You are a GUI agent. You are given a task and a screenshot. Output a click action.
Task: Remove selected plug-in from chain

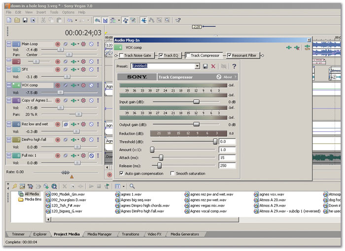tap(297, 47)
